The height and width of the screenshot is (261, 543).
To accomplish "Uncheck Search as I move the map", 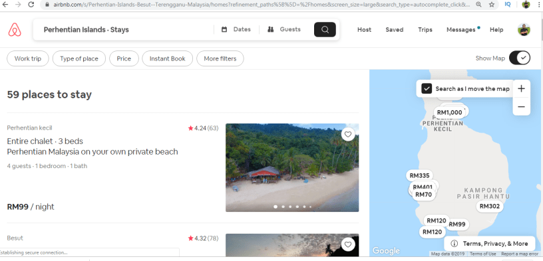I will click(x=427, y=89).
